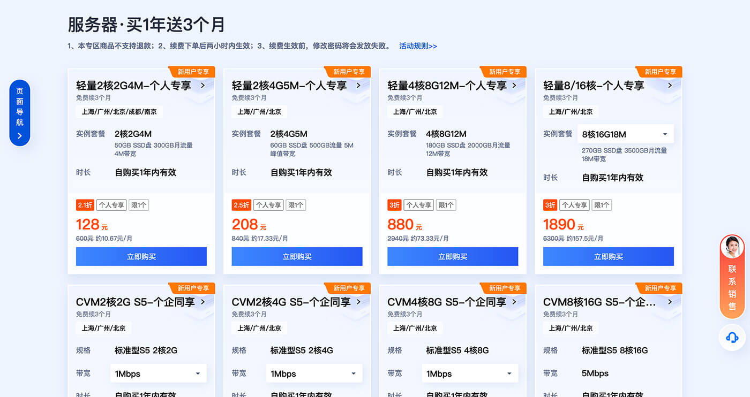The width and height of the screenshot is (750, 397).
Task: Open arrow beside 轻量8/16核-个人专享
Action: click(x=670, y=85)
